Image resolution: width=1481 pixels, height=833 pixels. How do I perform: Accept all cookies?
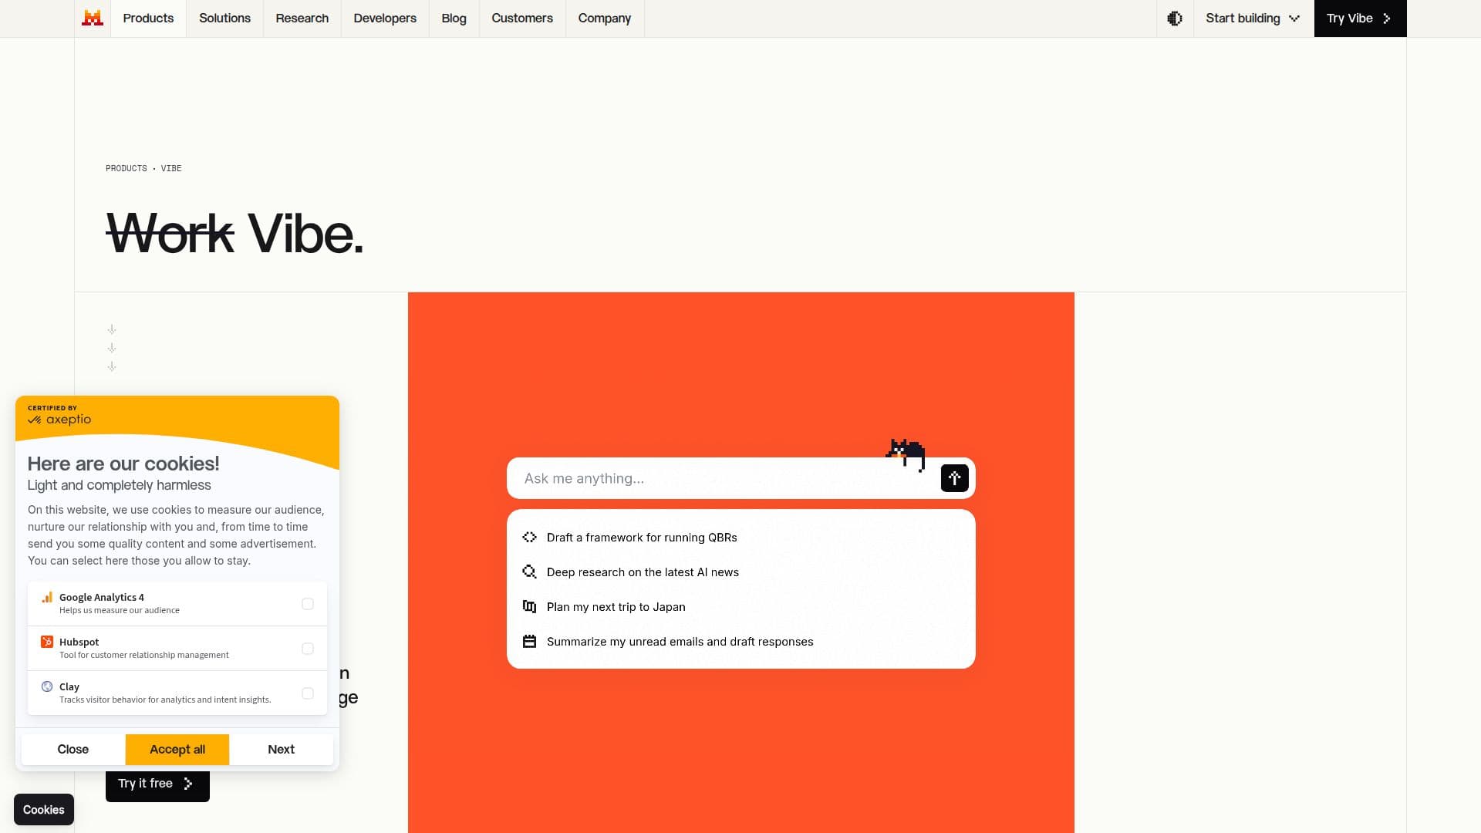177,750
